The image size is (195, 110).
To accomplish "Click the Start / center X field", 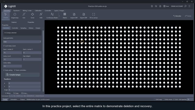I will (12, 53).
